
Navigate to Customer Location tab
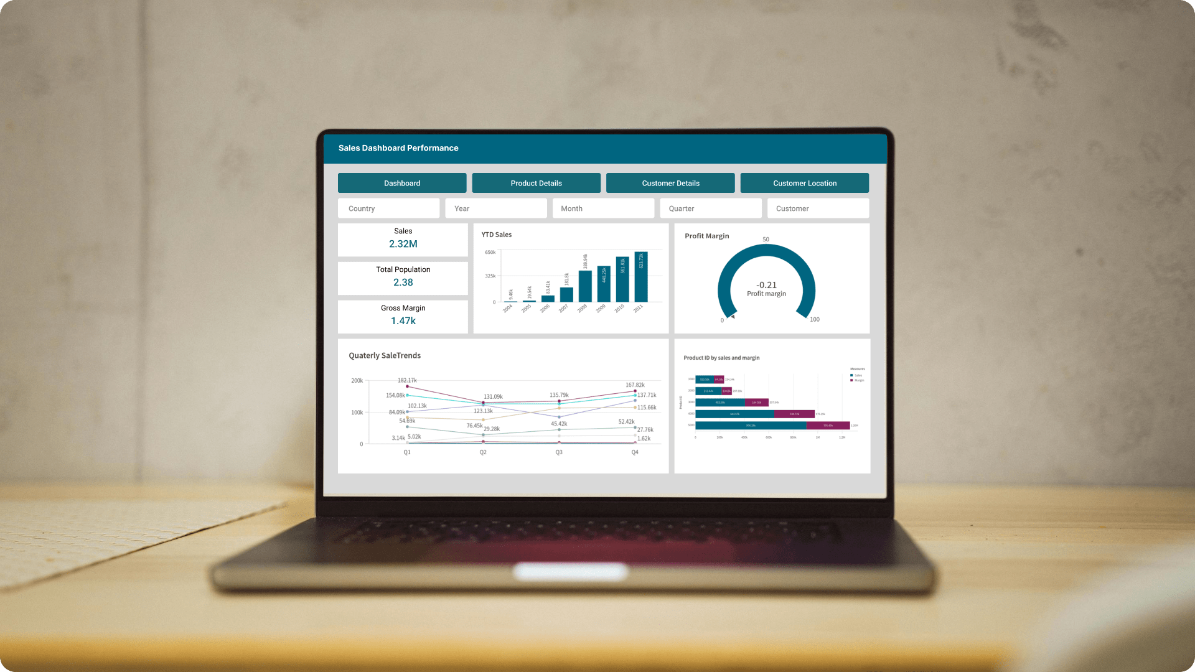[x=804, y=182]
